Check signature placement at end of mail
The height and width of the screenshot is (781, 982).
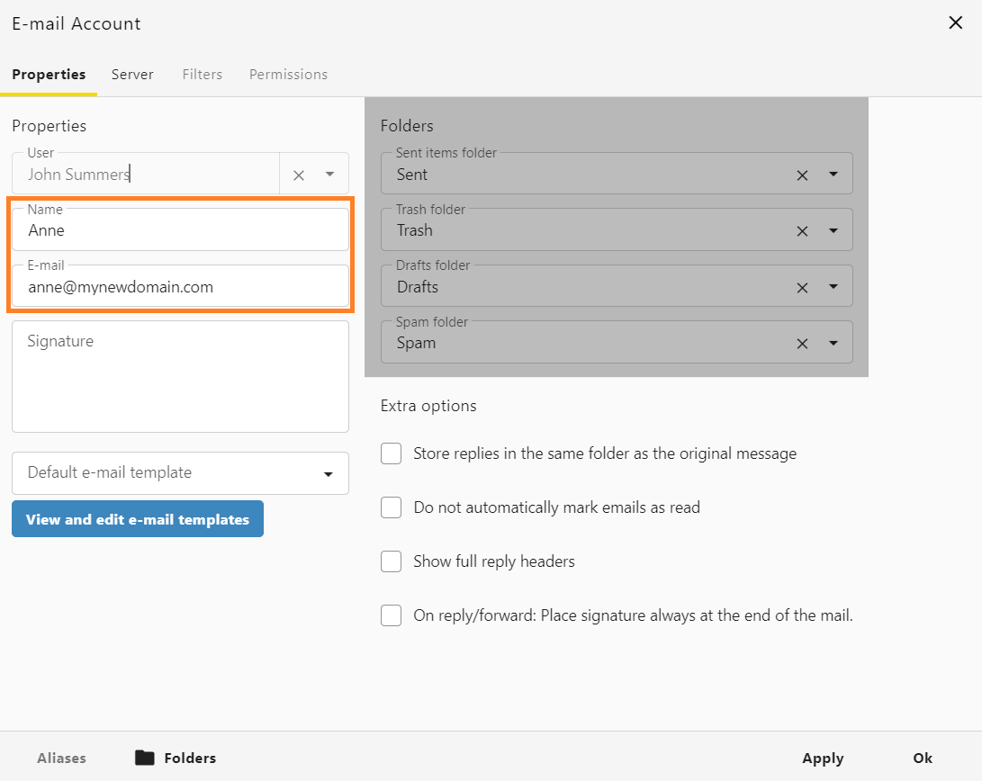(x=391, y=615)
